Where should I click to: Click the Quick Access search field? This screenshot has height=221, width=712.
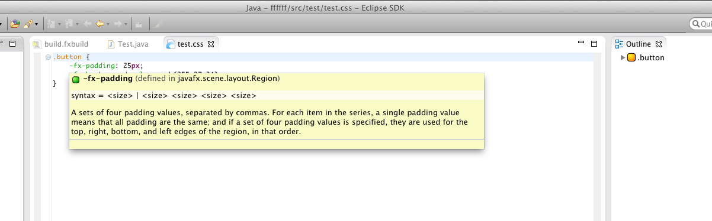click(x=701, y=24)
